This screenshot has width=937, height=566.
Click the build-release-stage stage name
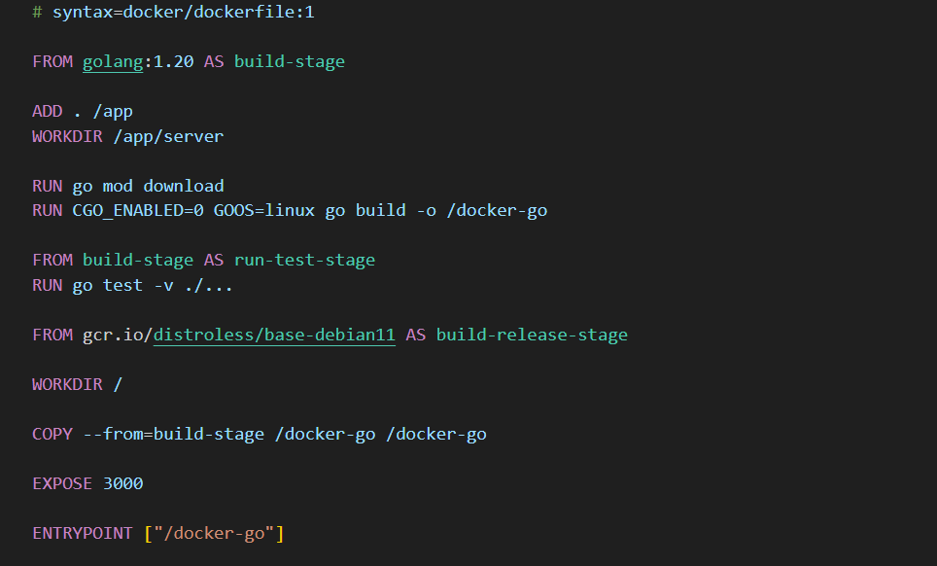click(532, 335)
